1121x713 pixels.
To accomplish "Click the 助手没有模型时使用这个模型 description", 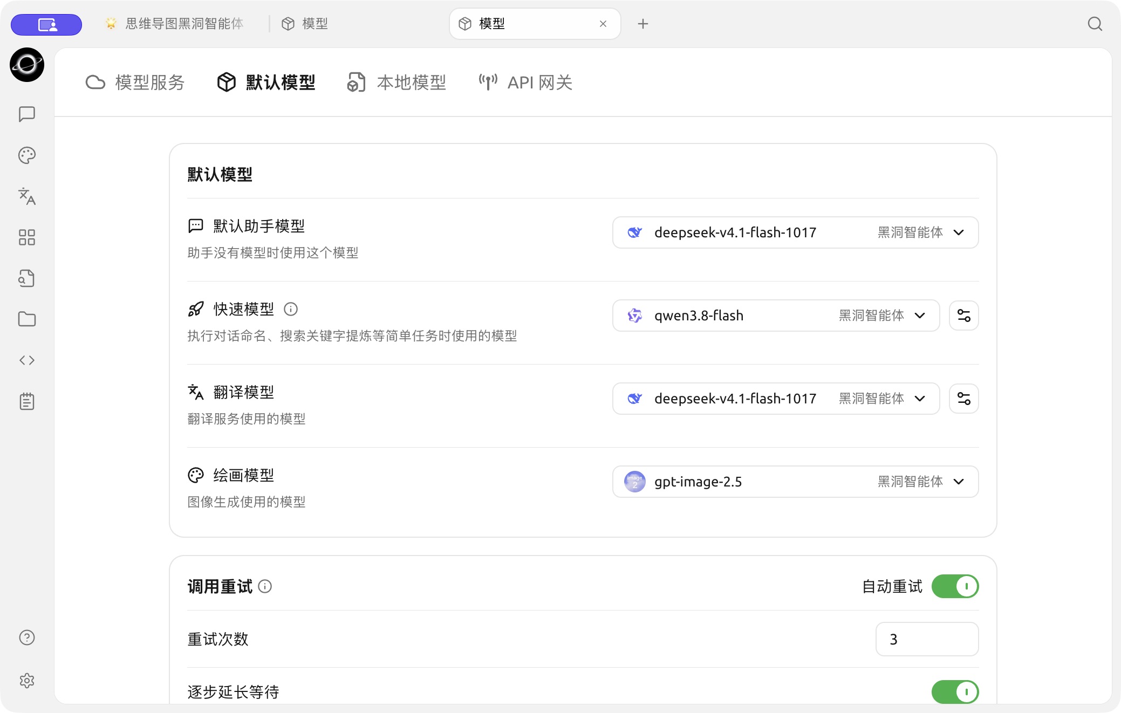I will 273,252.
